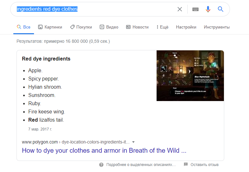Open 'Подробнее о выделенных описаниях' link
Viewport: 249px width, 172px height.
click(x=141, y=165)
